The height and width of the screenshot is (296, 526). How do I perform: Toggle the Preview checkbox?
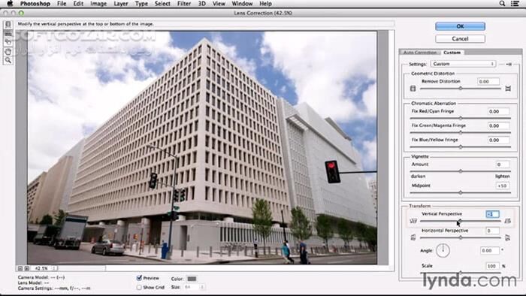click(x=139, y=278)
